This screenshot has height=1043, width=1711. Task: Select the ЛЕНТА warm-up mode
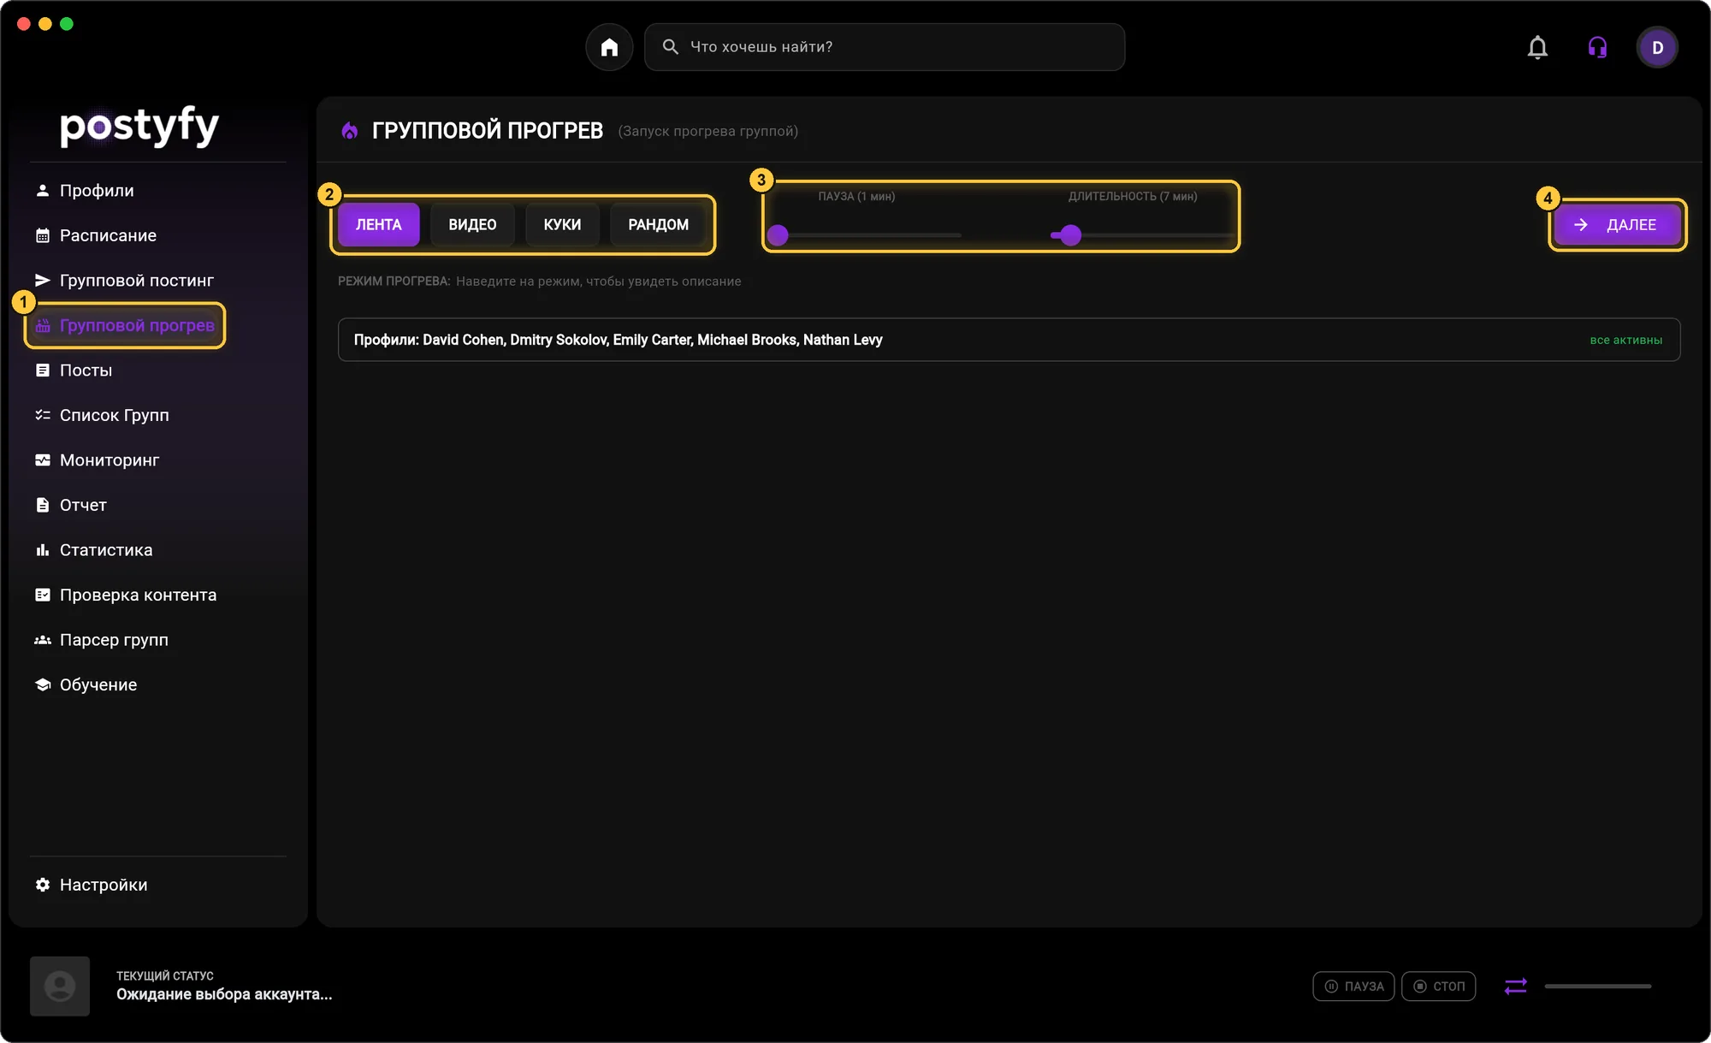(x=378, y=225)
